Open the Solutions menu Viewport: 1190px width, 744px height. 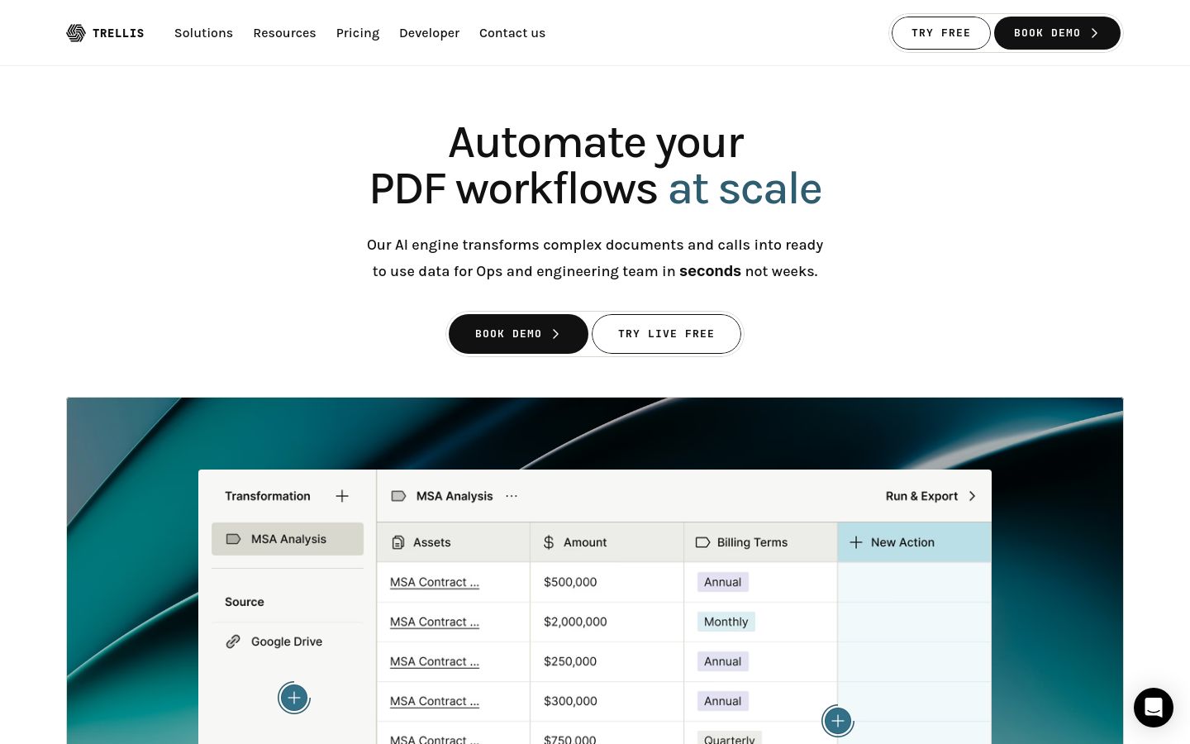(x=203, y=33)
